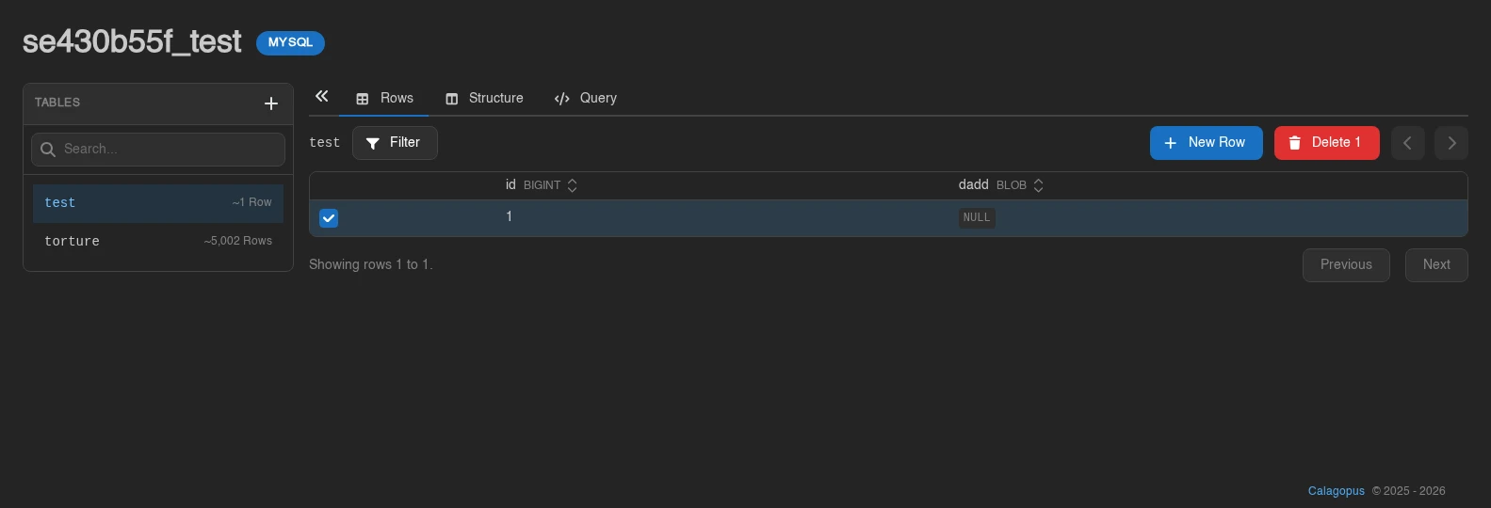Click the MYSQL badge
The image size is (1491, 508).
coord(290,43)
